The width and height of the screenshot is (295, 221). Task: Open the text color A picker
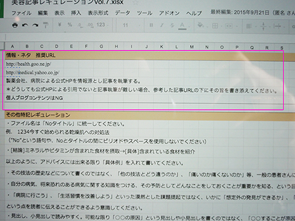(182, 26)
